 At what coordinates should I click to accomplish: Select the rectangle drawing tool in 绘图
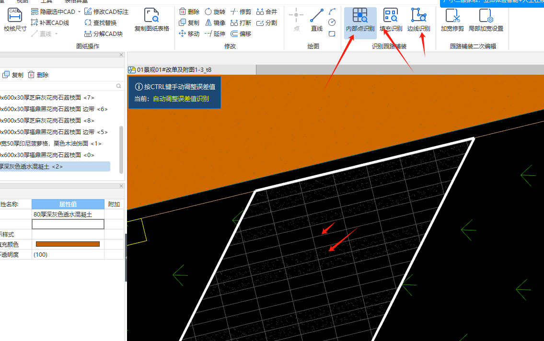tap(332, 34)
